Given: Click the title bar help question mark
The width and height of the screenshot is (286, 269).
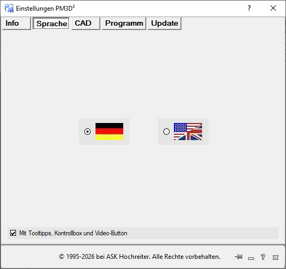Looking at the screenshot, I should tap(249, 8).
